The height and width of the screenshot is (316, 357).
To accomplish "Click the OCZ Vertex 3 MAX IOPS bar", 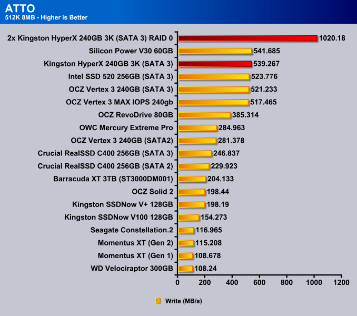I will point(214,102).
